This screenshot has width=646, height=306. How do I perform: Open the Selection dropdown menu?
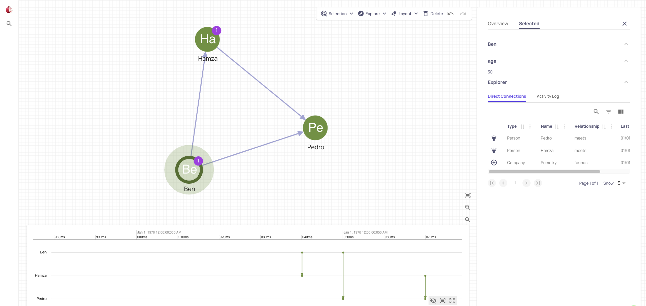coord(337,14)
